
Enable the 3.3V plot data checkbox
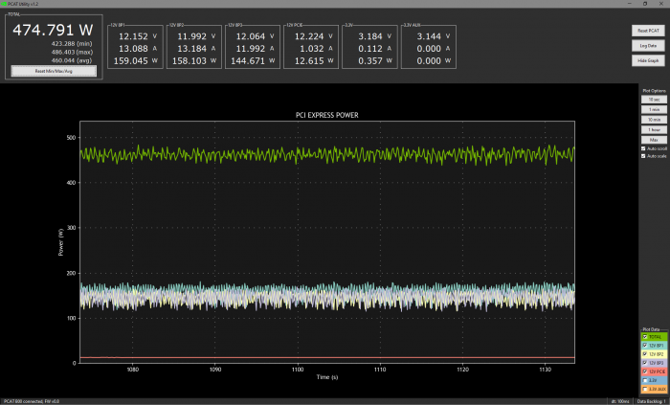[645, 380]
